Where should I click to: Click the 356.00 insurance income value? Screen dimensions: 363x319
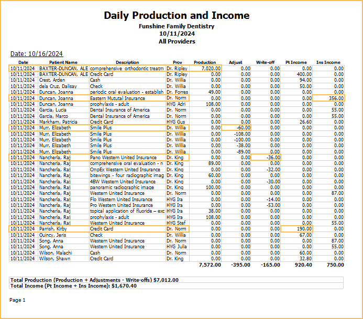[x=329, y=98]
